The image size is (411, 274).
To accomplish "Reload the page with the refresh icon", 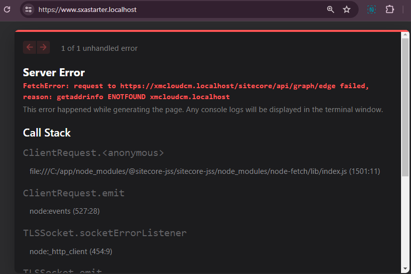I will (x=7, y=9).
